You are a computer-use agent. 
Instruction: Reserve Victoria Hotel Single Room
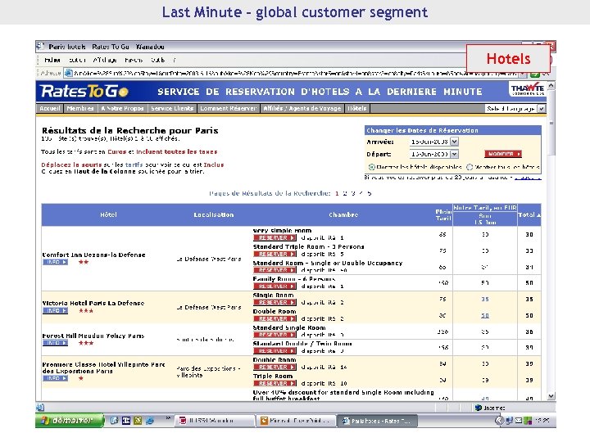point(275,302)
